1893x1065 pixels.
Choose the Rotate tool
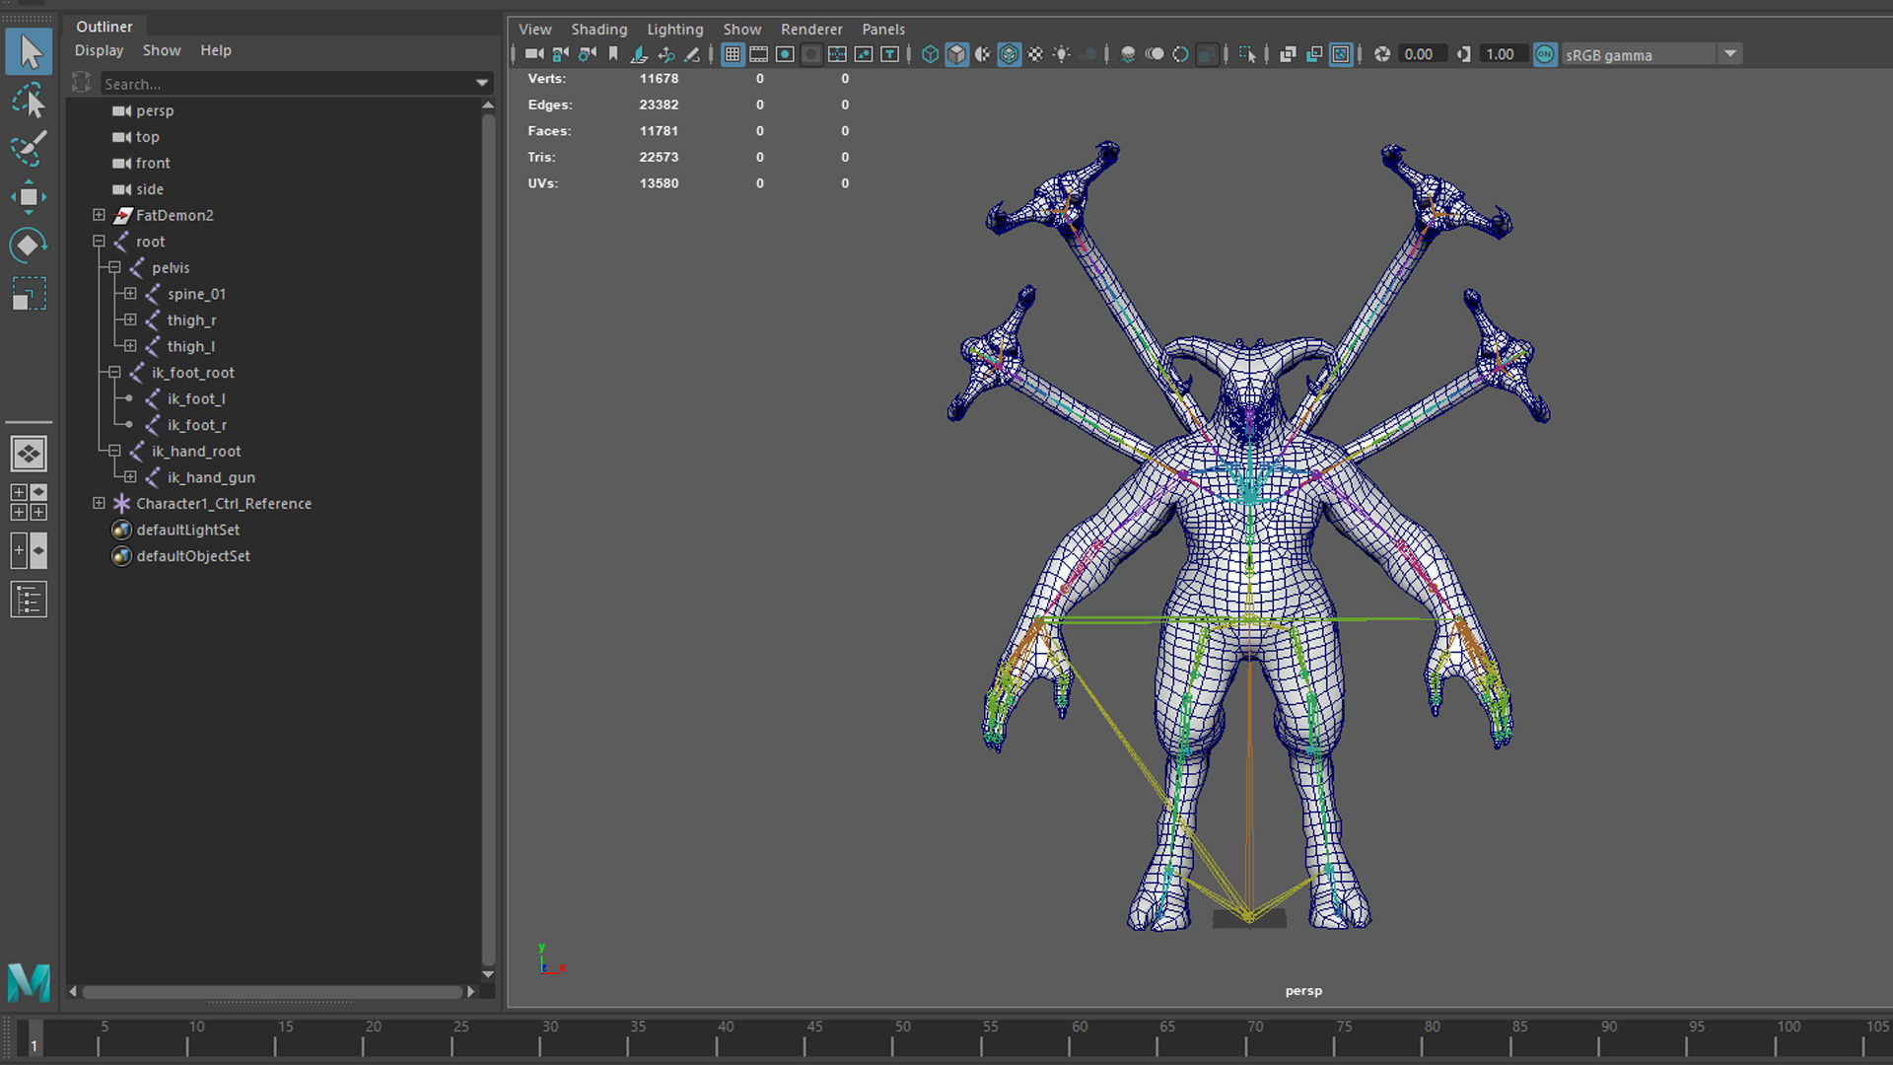click(29, 245)
